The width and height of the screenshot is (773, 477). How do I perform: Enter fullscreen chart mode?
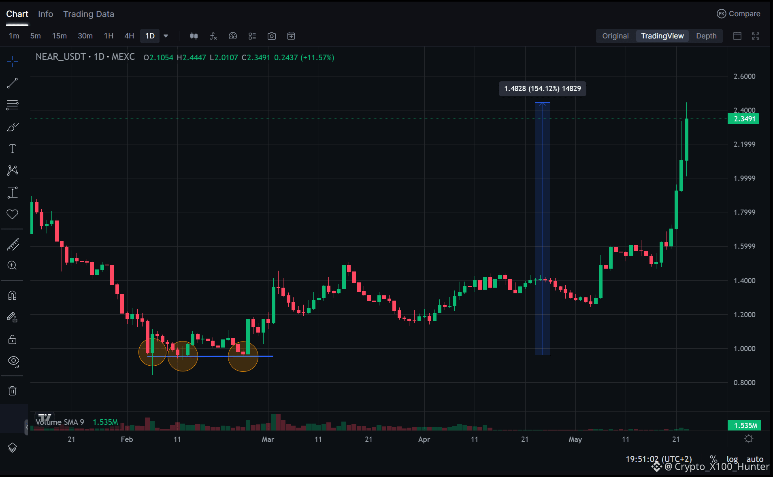pyautogui.click(x=756, y=36)
